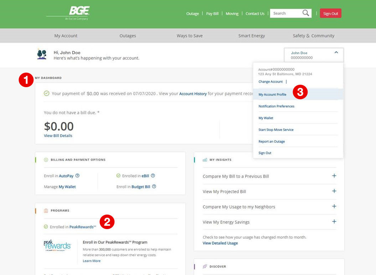Click the Programs section icon
This screenshot has width=376, height=275.
pyautogui.click(x=46, y=211)
